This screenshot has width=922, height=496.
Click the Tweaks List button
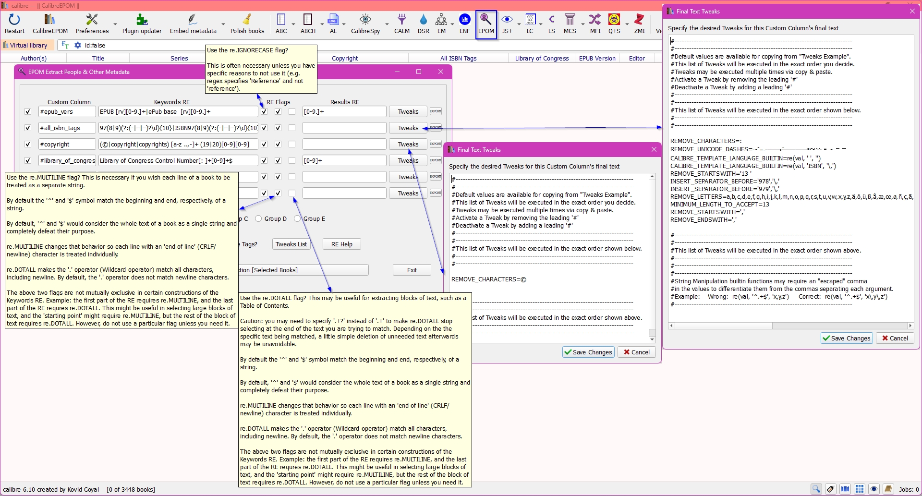291,244
